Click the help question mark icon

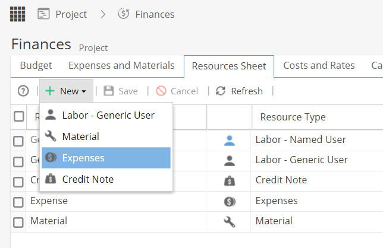[x=23, y=91]
